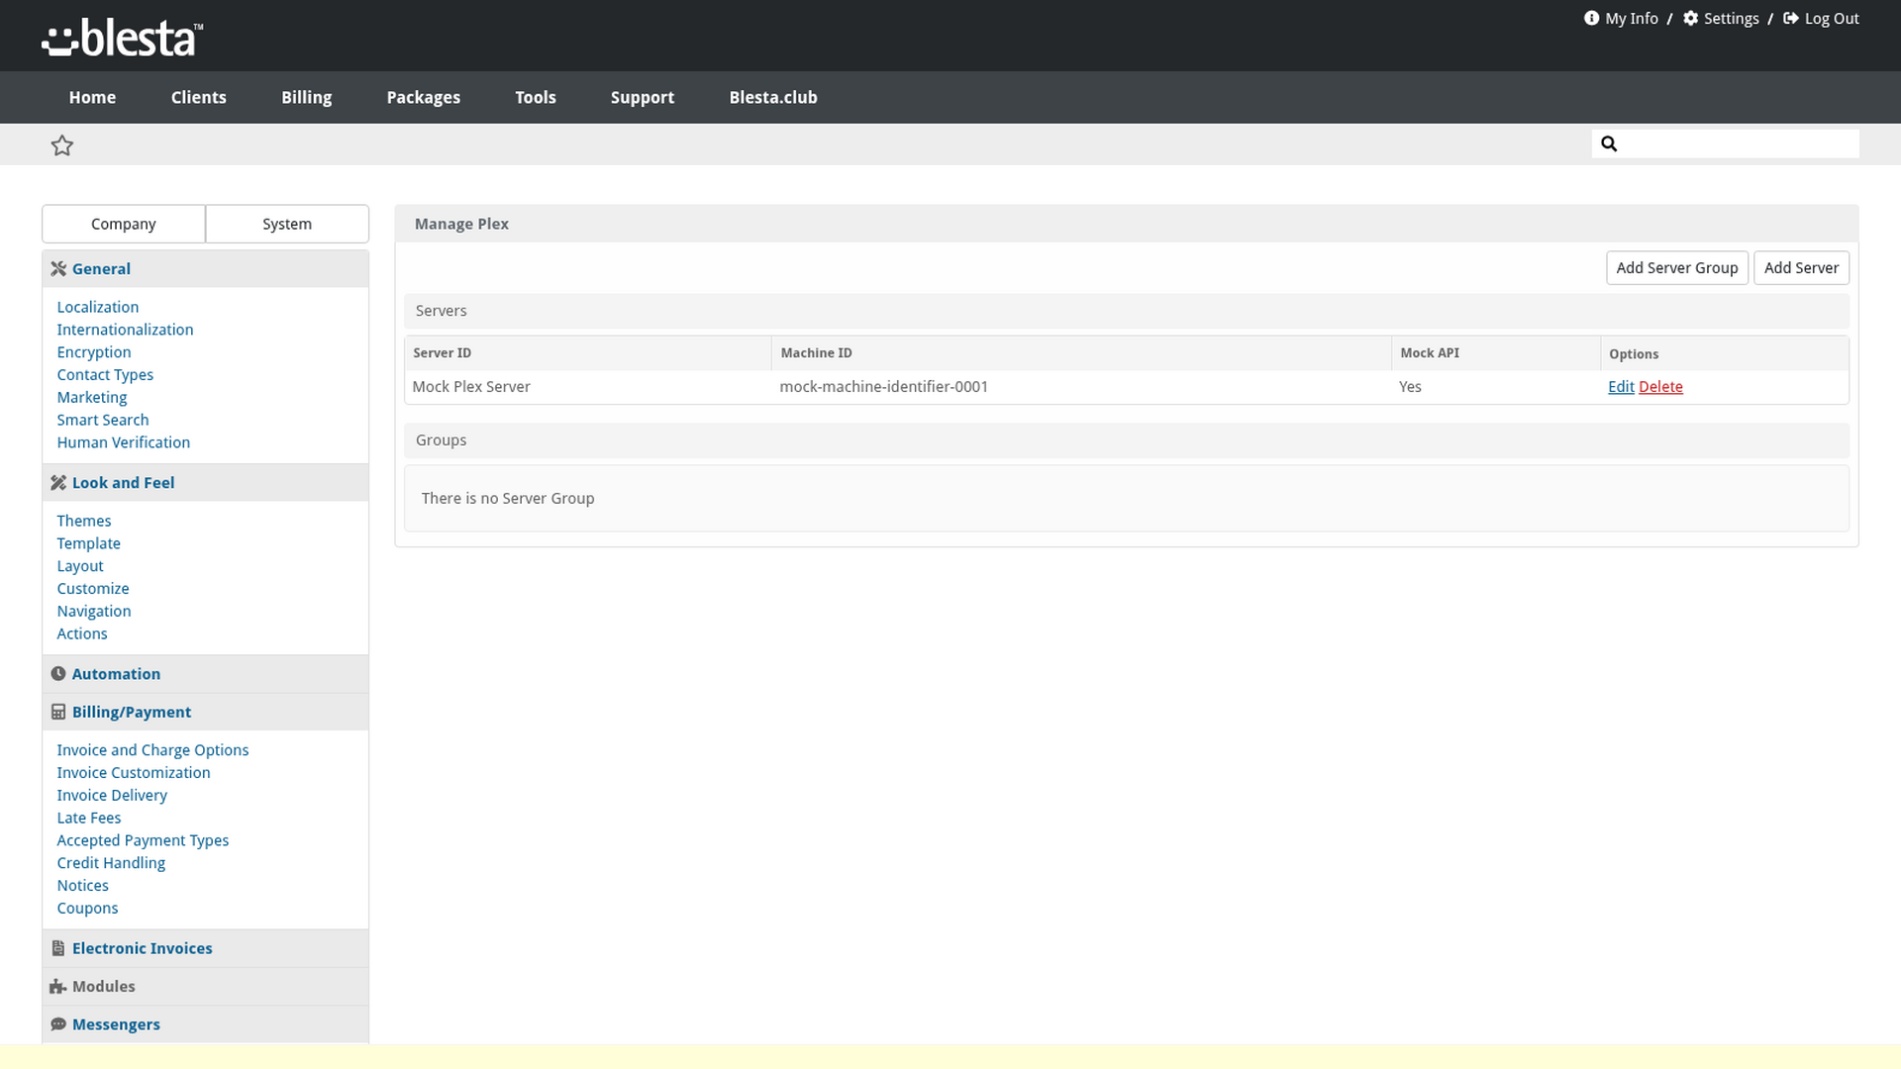Collapse the Billing/Payment section
Image resolution: width=1901 pixels, height=1069 pixels.
205,712
